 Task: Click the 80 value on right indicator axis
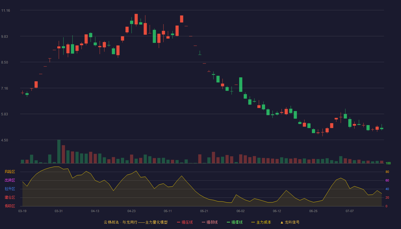click(387, 172)
